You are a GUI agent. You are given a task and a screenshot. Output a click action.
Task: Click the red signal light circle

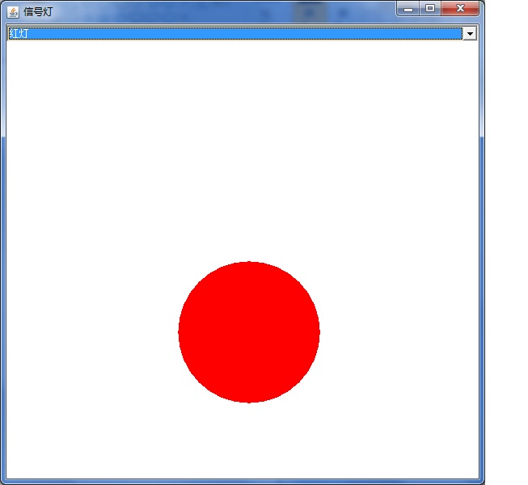pos(249,332)
